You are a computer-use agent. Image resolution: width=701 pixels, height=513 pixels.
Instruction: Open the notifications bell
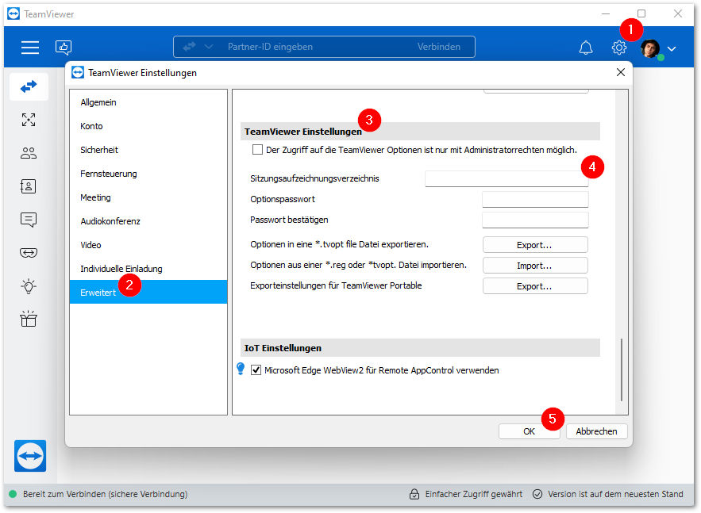586,48
